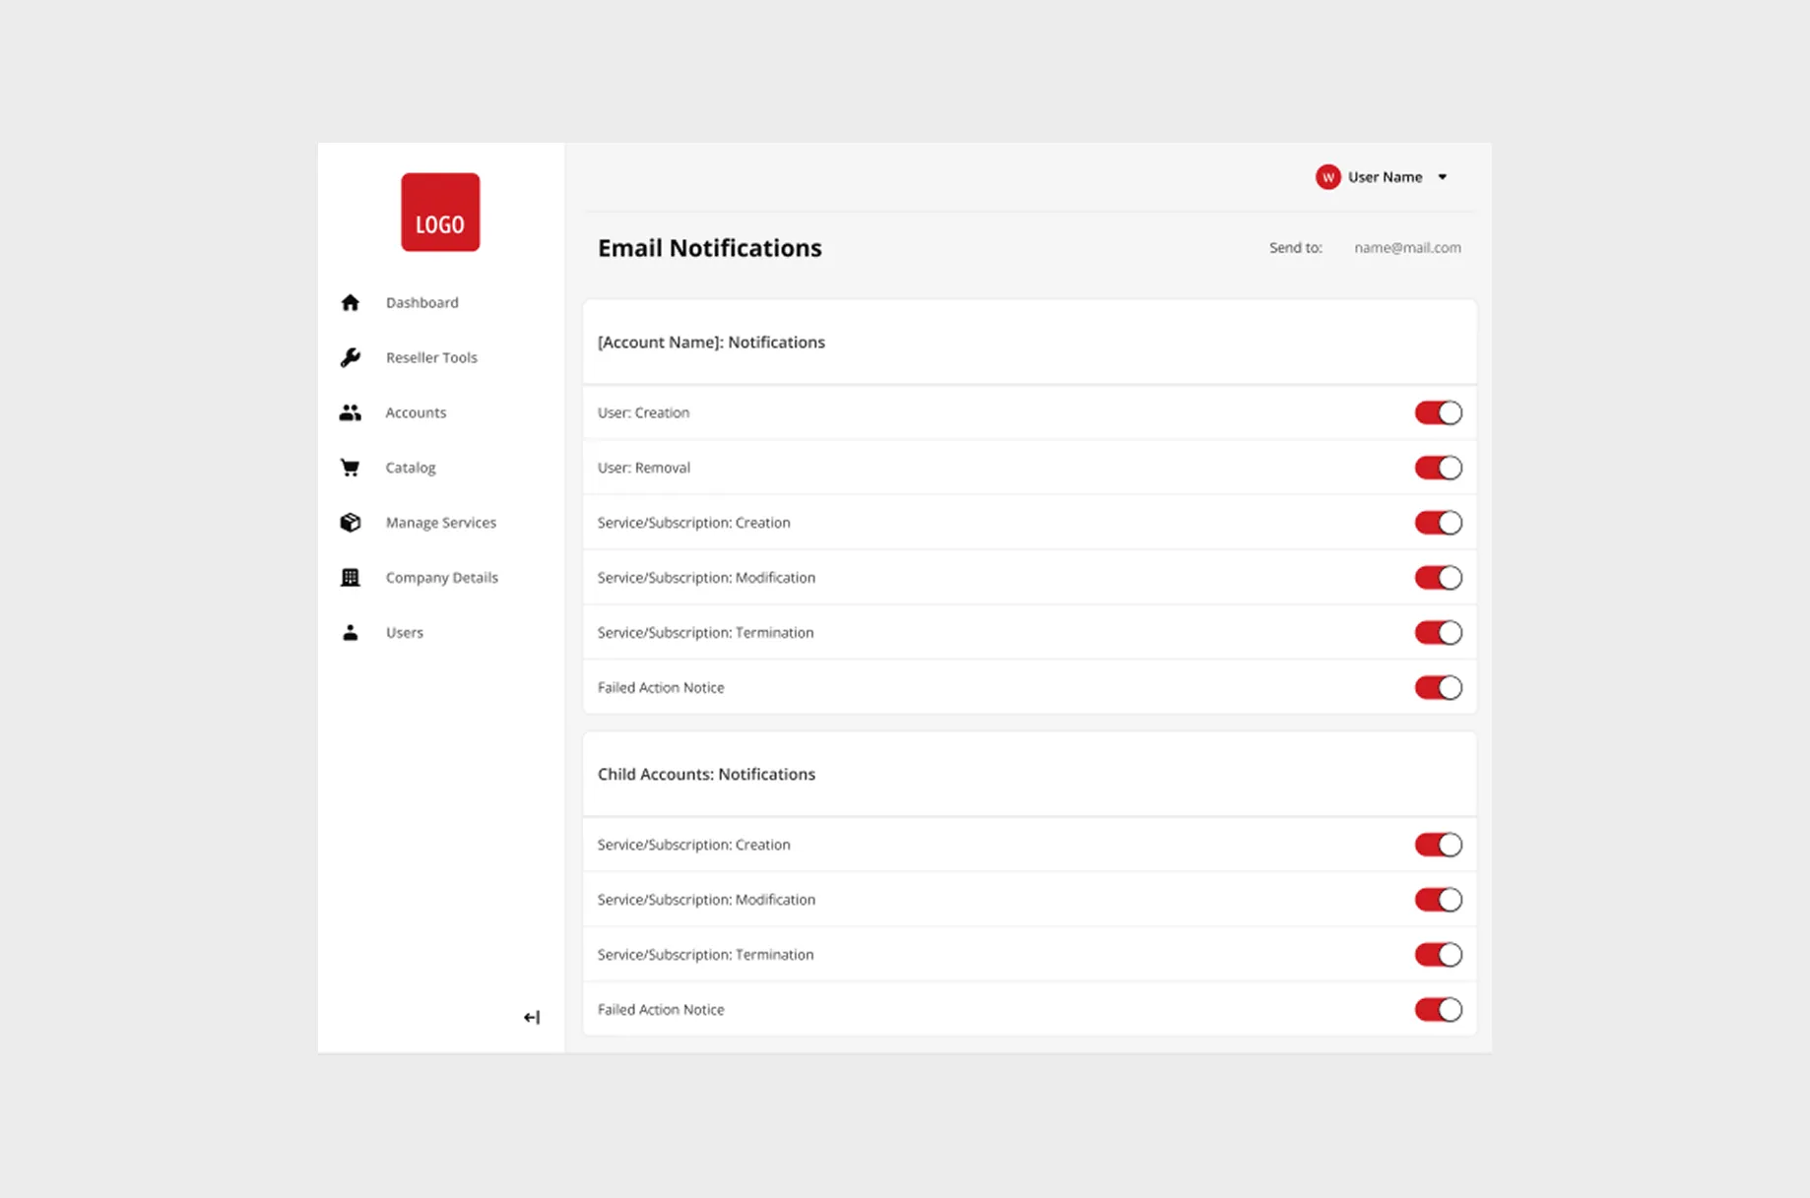This screenshot has width=1810, height=1198.
Task: Click the Users person icon
Action: (x=350, y=633)
